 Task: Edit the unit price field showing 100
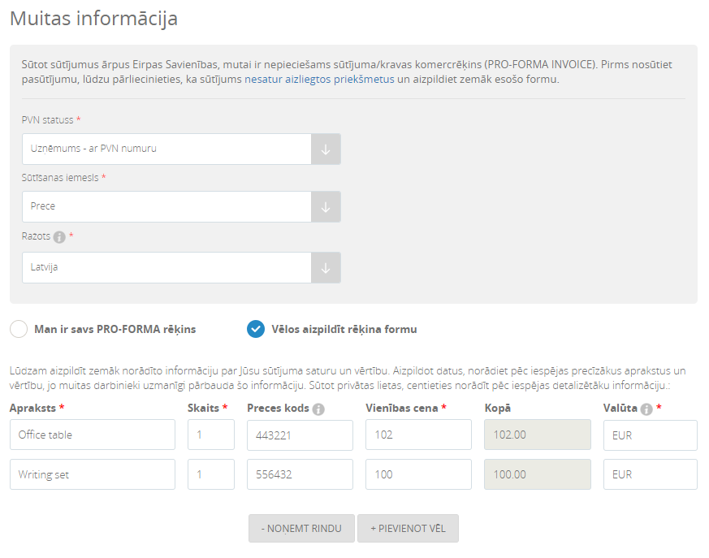point(418,474)
